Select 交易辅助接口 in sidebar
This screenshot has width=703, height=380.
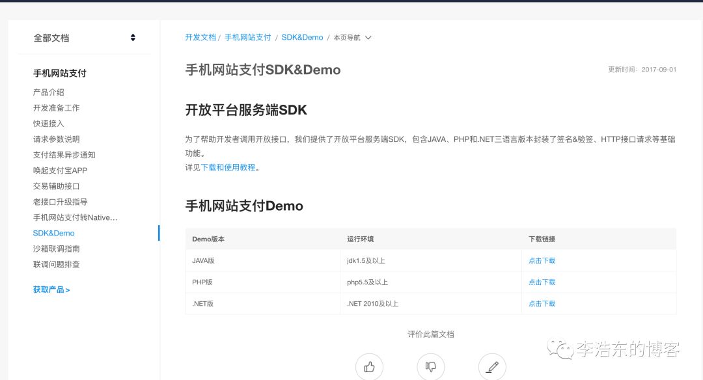(x=56, y=186)
